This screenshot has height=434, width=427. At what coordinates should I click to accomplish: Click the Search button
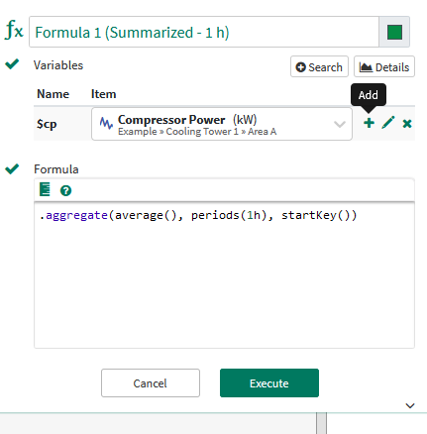coord(319,66)
